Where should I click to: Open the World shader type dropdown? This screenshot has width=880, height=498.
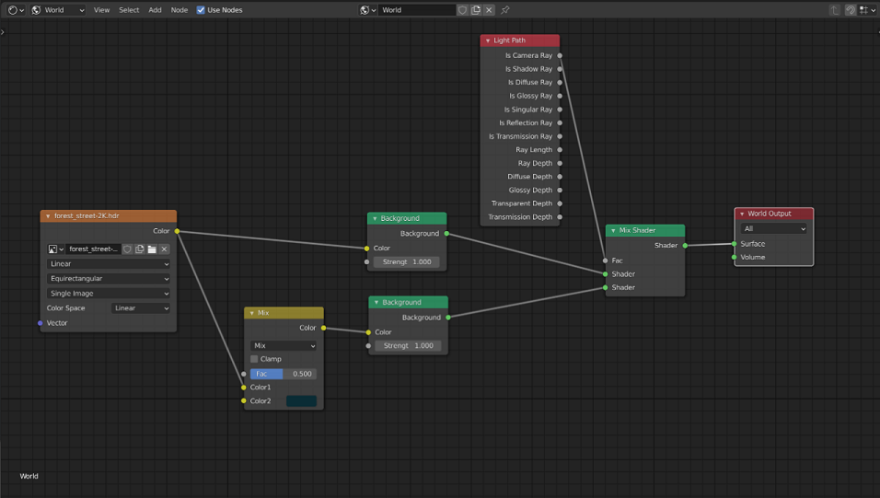click(58, 9)
